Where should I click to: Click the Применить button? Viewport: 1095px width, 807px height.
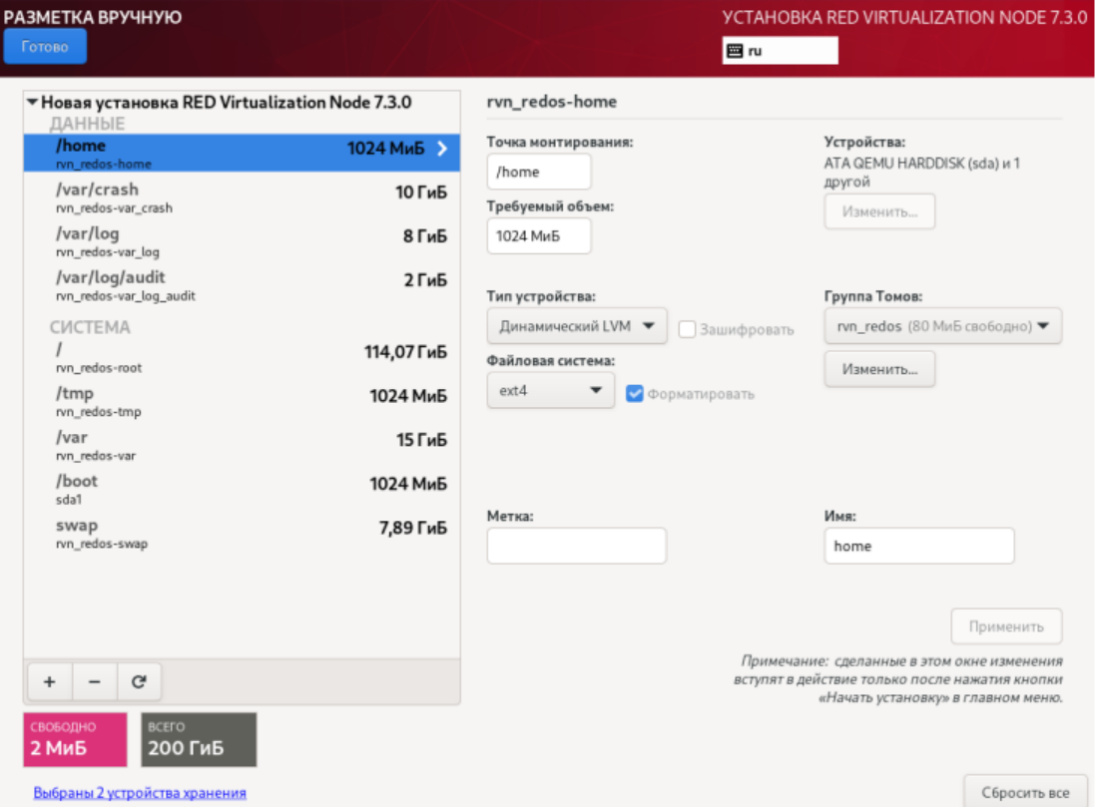(x=1006, y=626)
